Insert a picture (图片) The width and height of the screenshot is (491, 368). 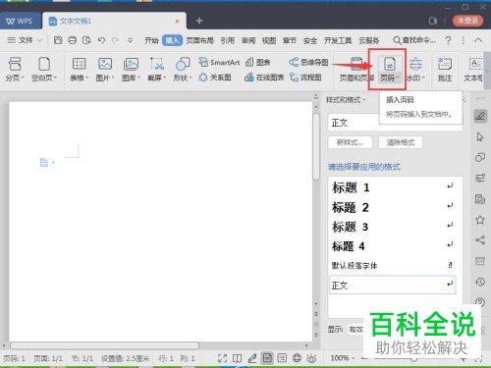click(105, 69)
